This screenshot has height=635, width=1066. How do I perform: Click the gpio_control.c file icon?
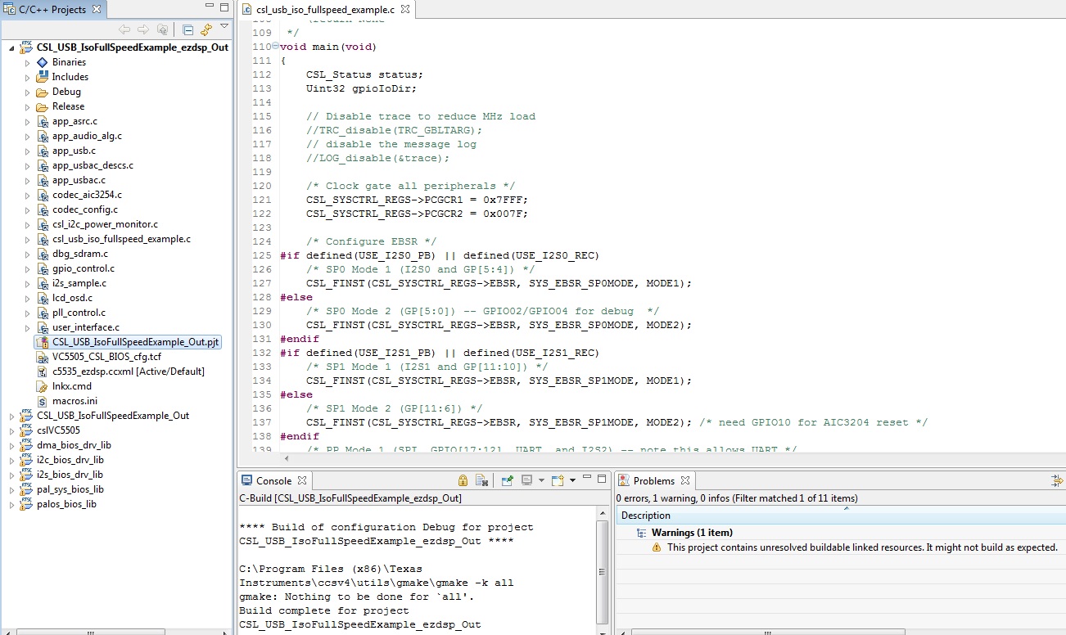coord(43,268)
